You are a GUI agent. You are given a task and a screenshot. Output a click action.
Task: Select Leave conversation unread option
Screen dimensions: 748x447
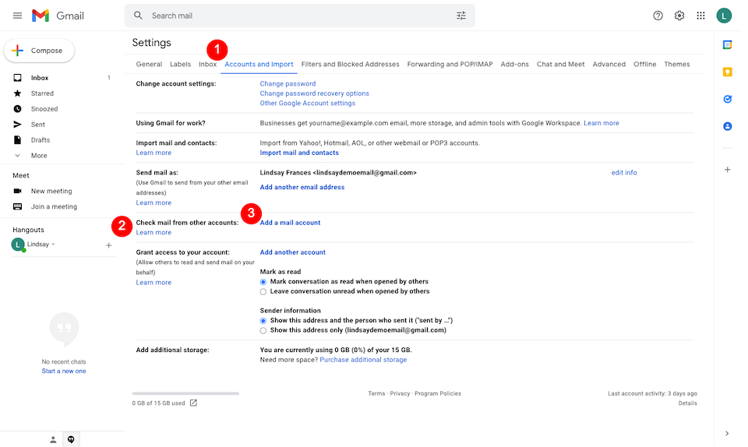[263, 291]
